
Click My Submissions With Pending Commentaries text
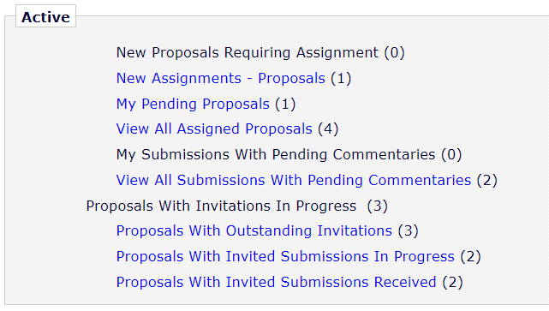(x=276, y=155)
